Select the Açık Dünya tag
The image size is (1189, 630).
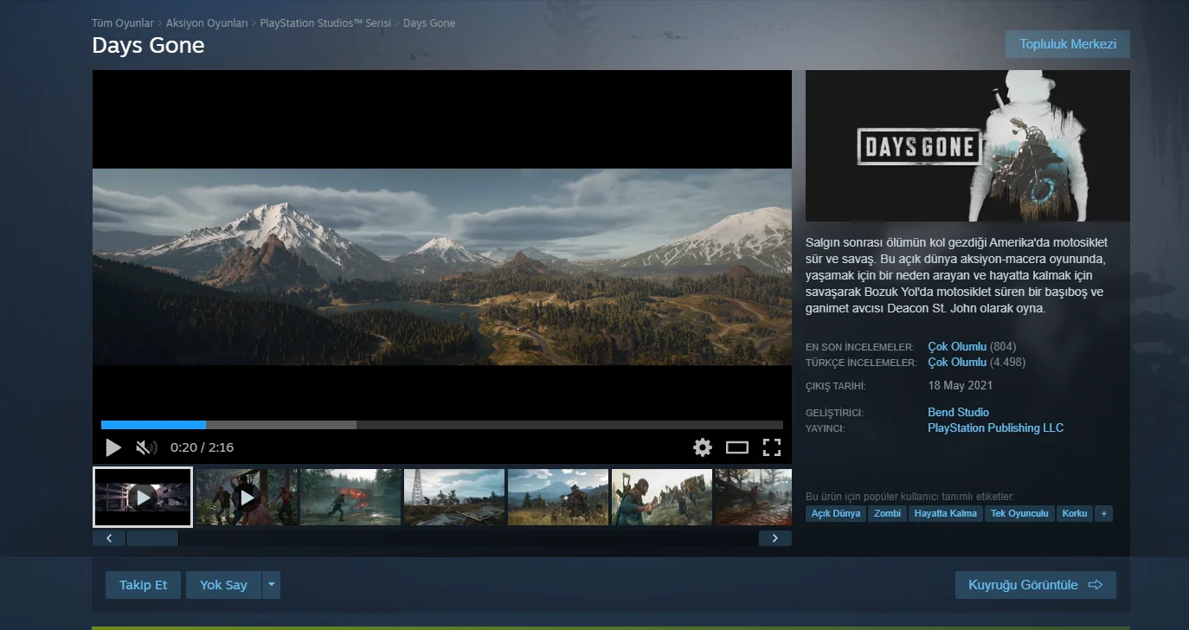pyautogui.click(x=836, y=513)
